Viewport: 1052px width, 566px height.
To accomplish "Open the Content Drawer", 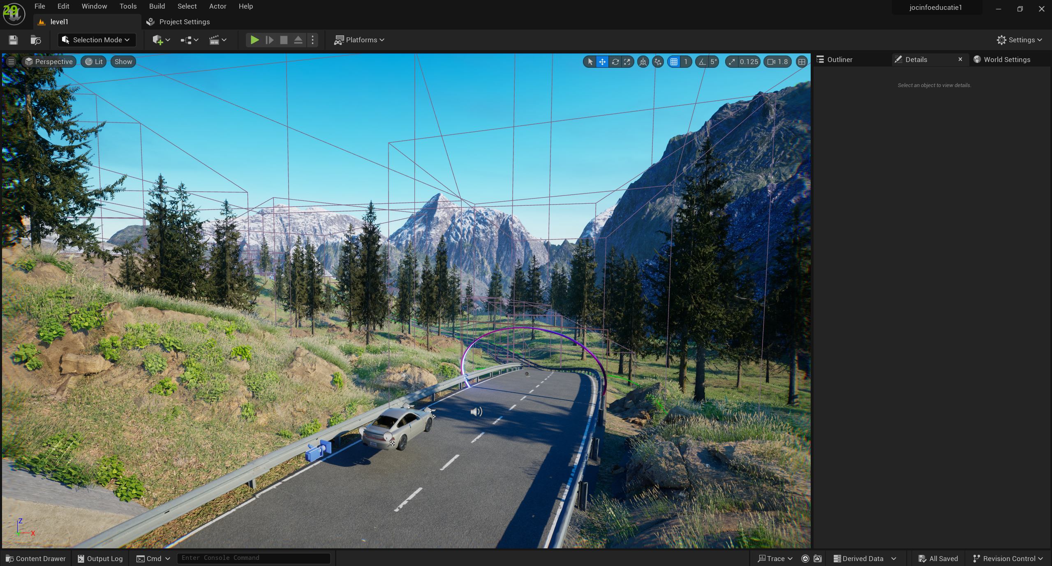I will (36, 559).
